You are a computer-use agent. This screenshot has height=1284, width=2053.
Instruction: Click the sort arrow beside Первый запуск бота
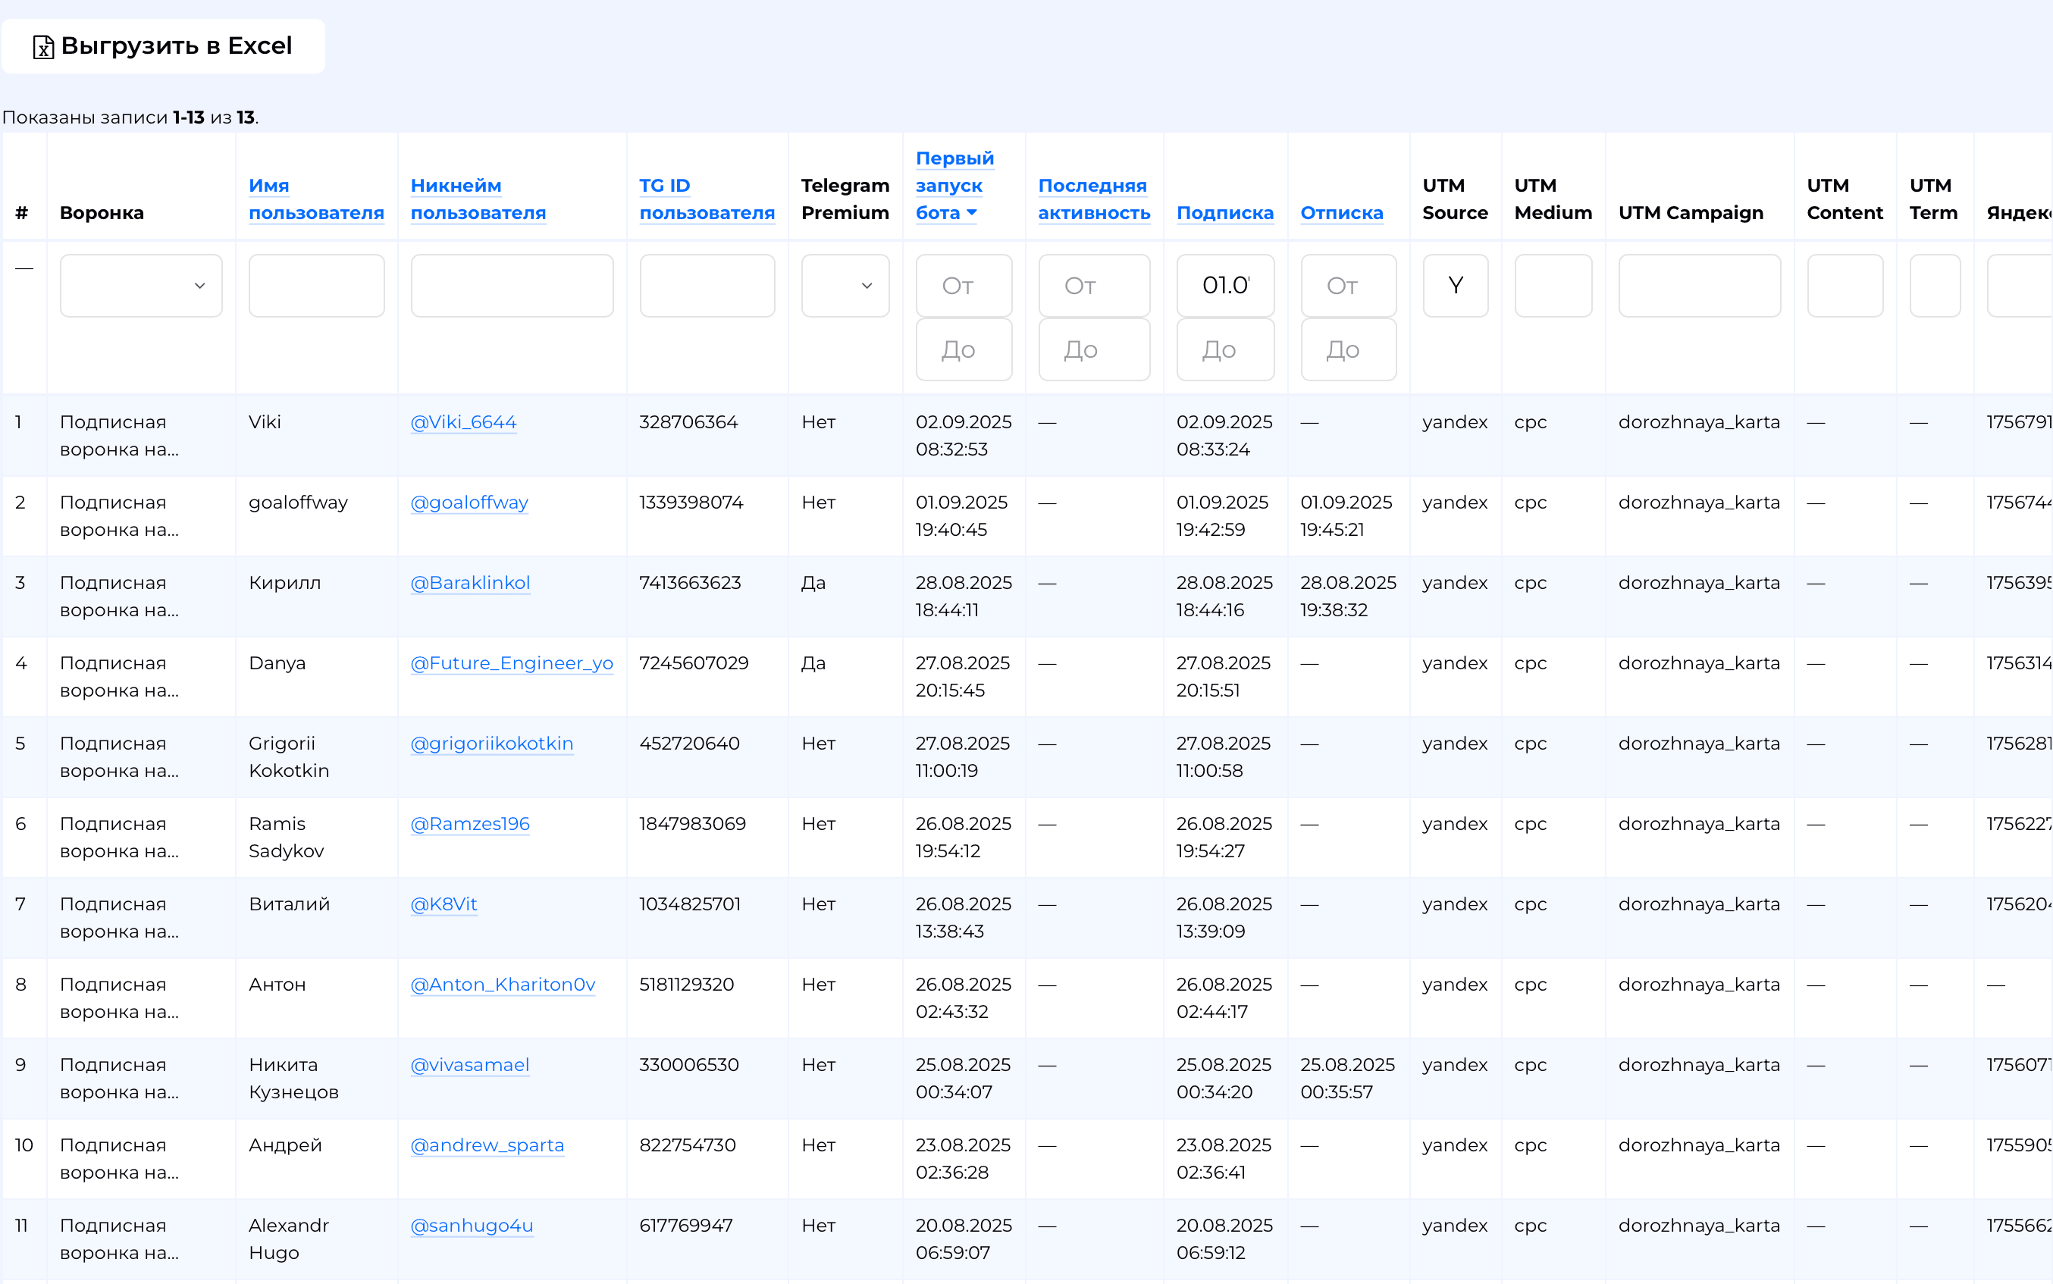pos(972,212)
